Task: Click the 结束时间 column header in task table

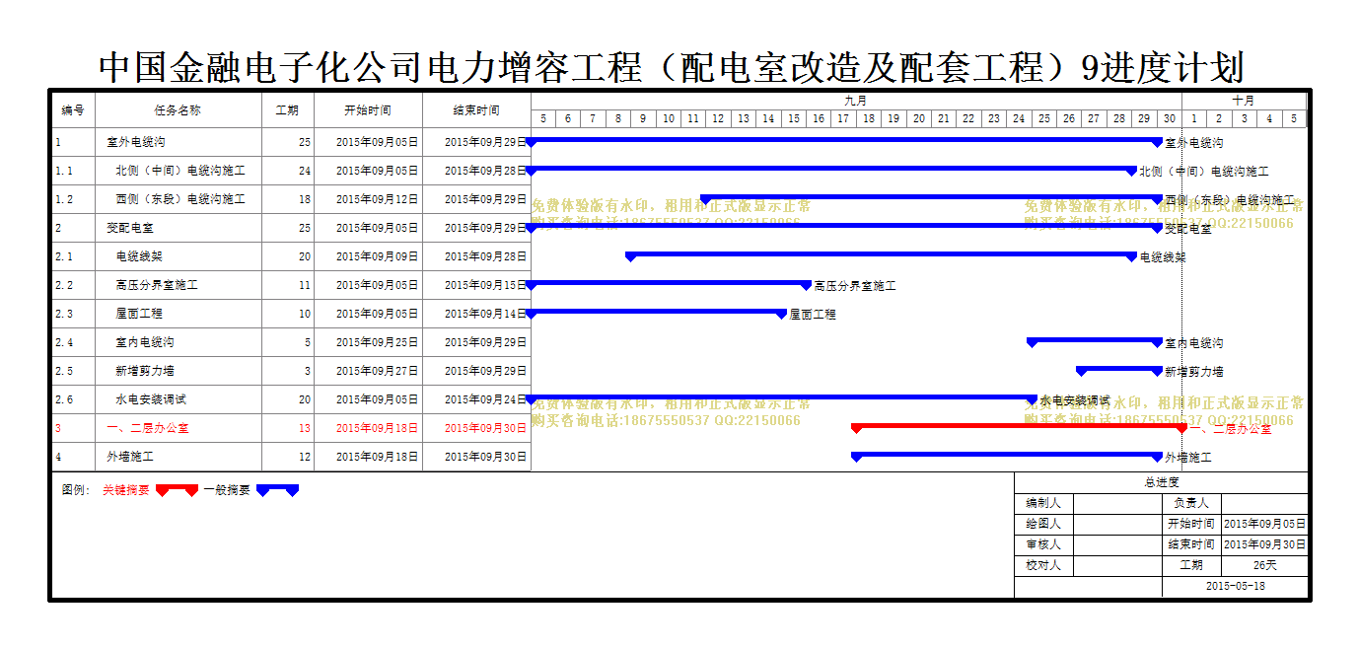Action: (x=476, y=110)
